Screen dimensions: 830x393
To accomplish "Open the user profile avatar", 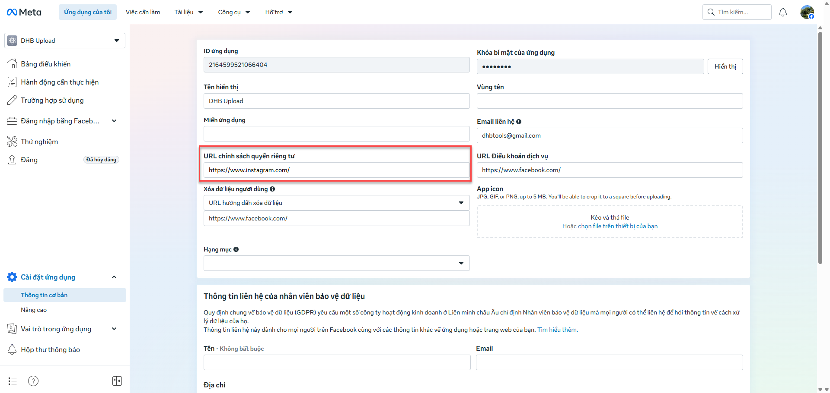I will click(x=807, y=12).
